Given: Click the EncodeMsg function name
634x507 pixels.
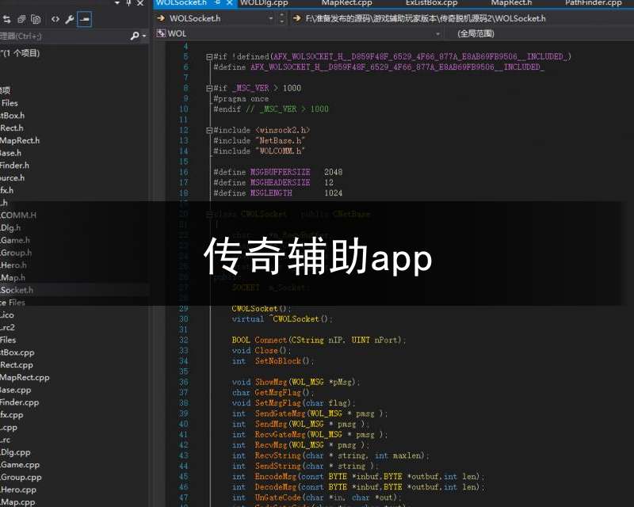Looking at the screenshot, I should 276,477.
